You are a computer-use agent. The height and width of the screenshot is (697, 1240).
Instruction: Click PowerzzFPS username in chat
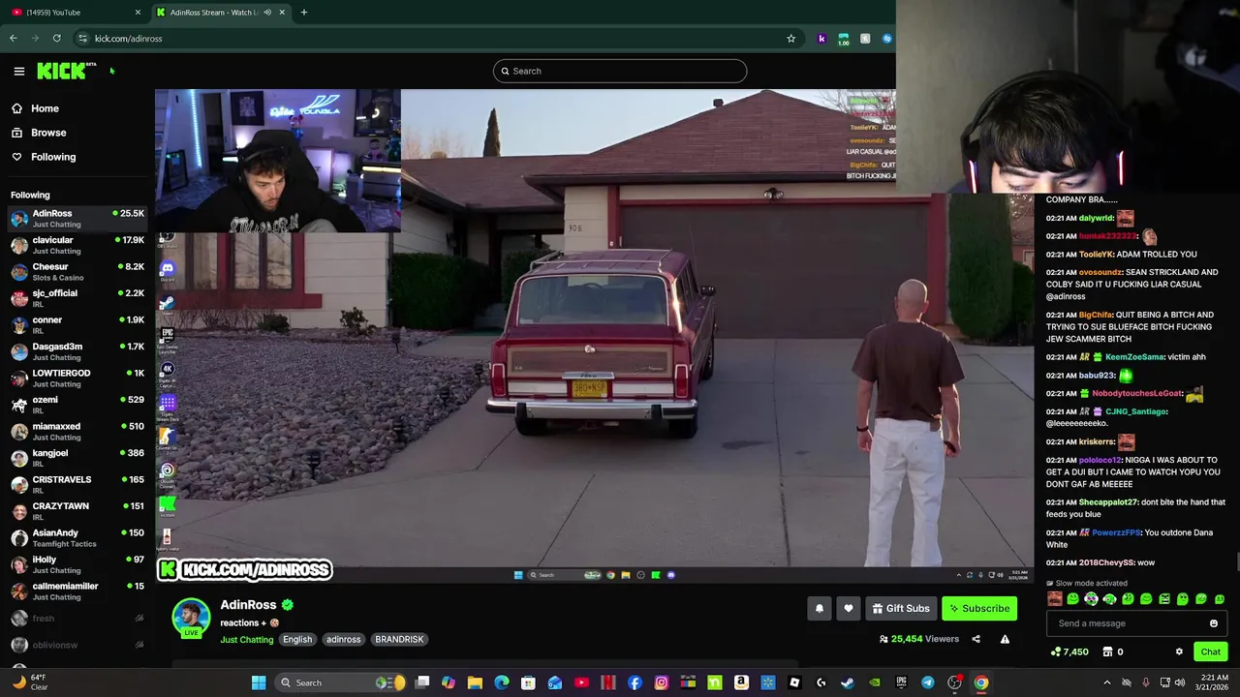tap(1116, 532)
